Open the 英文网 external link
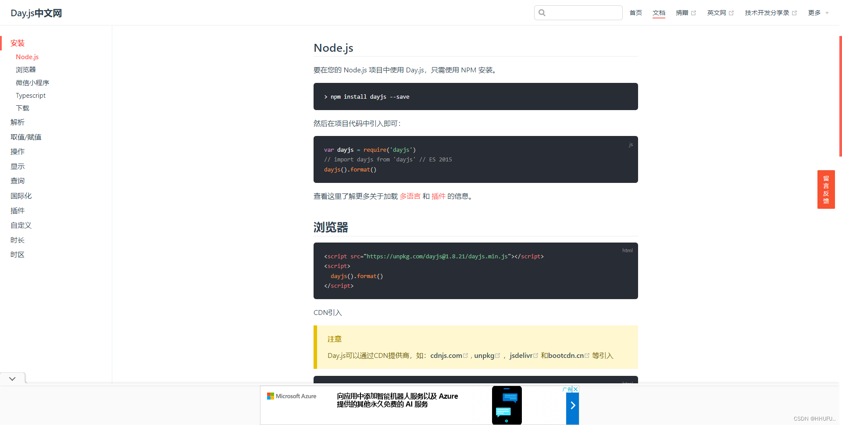 click(720, 13)
